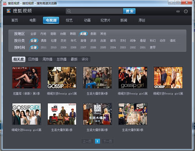195x151 pixels.
Task: Switch to the 首页 tab
Action: point(15,20)
